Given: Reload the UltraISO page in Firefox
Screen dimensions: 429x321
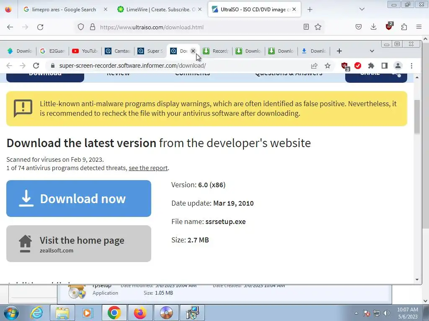Looking at the screenshot, I should click(x=40, y=27).
